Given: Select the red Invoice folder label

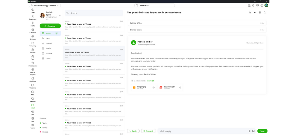Looking at the screenshot, I should tap(45, 132).
